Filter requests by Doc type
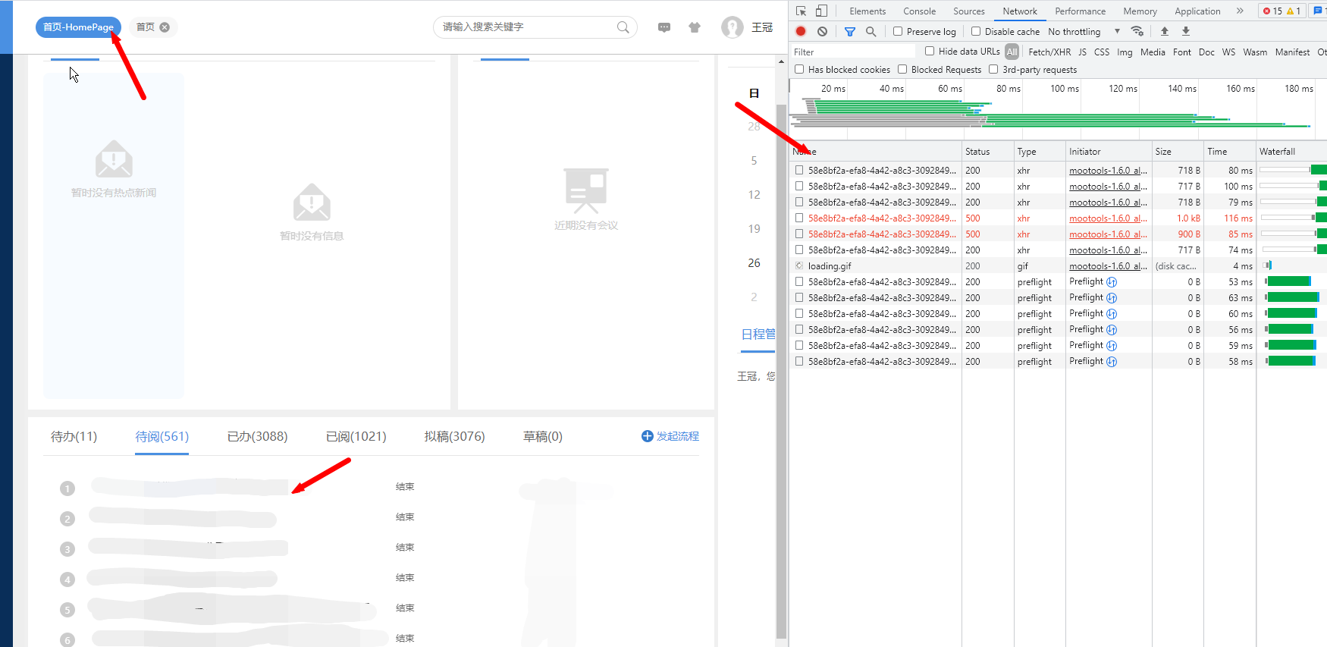The height and width of the screenshot is (647, 1327). pyautogui.click(x=1206, y=52)
